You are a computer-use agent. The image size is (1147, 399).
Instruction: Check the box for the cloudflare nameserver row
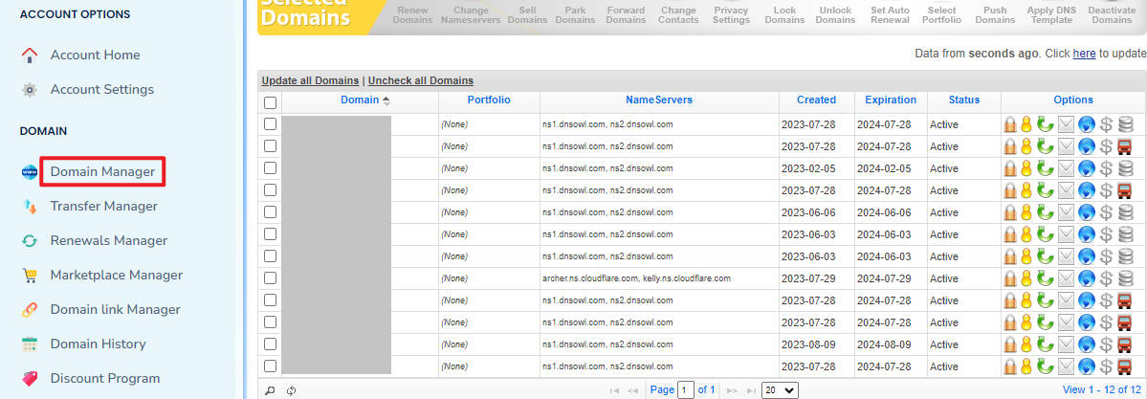(x=270, y=277)
